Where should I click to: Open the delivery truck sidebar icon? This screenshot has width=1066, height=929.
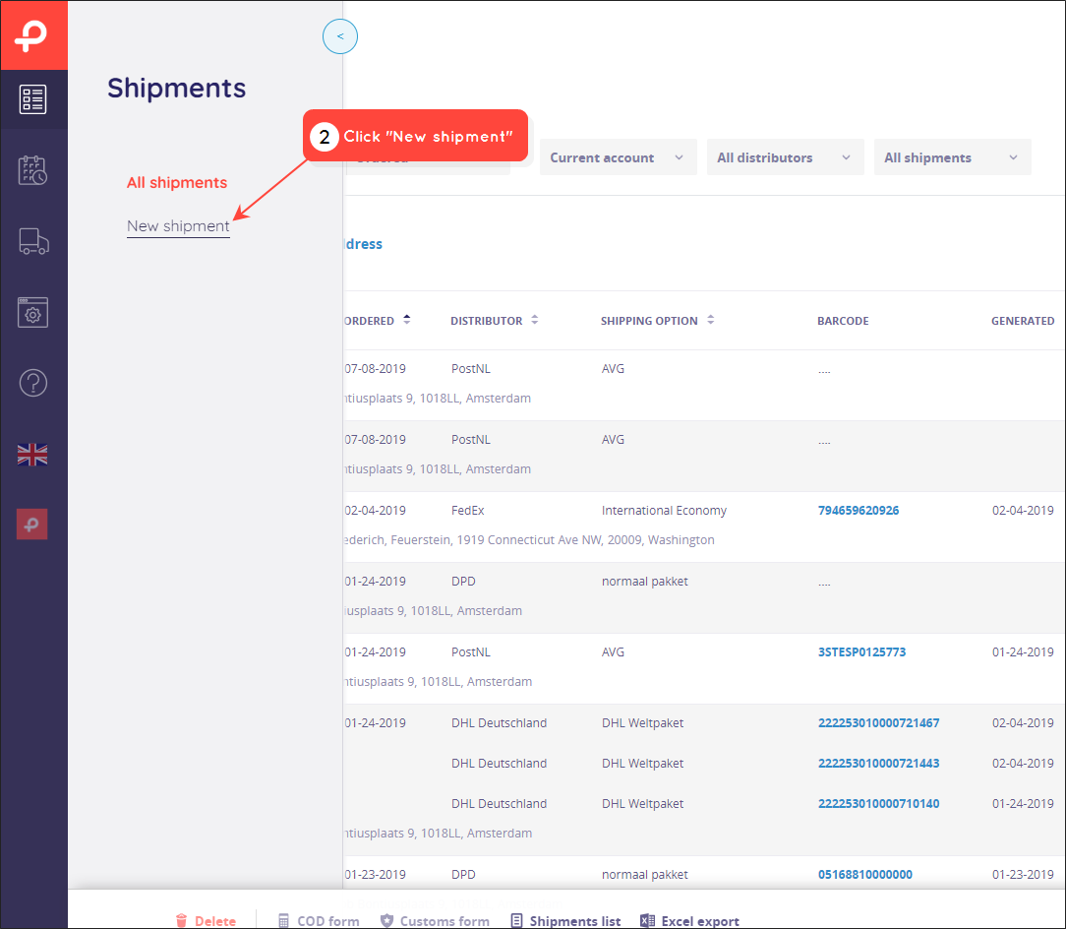pos(33,241)
